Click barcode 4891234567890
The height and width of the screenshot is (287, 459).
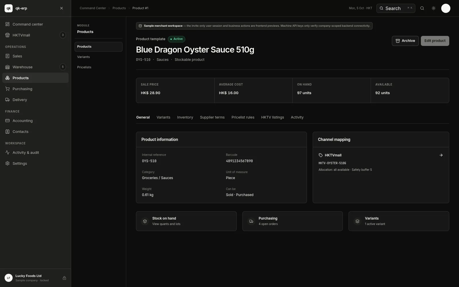[239, 161]
